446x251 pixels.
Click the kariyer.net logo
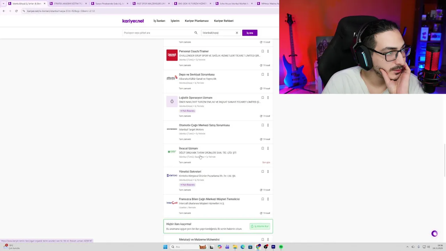133,21
